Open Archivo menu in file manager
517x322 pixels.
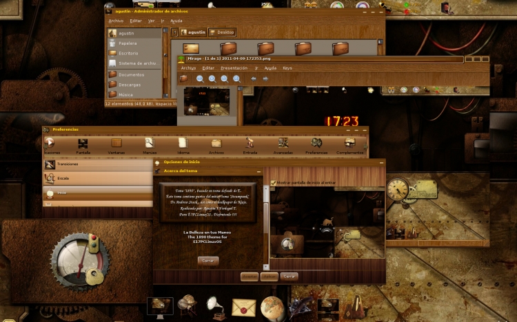pyautogui.click(x=116, y=21)
